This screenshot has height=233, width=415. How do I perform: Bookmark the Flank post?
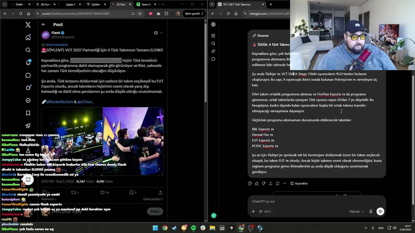pyautogui.click(x=131, y=193)
